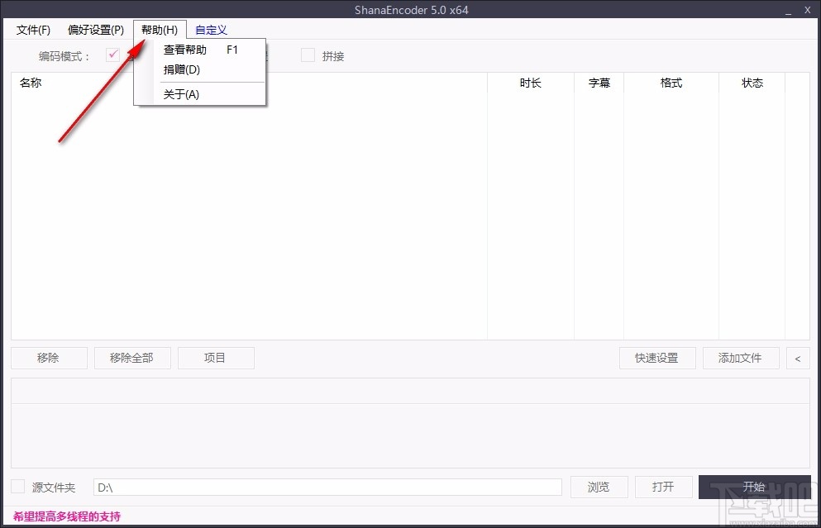Viewport: 821px width, 528px height.
Task: Open the 快速设置 quick settings
Action: (x=656, y=357)
